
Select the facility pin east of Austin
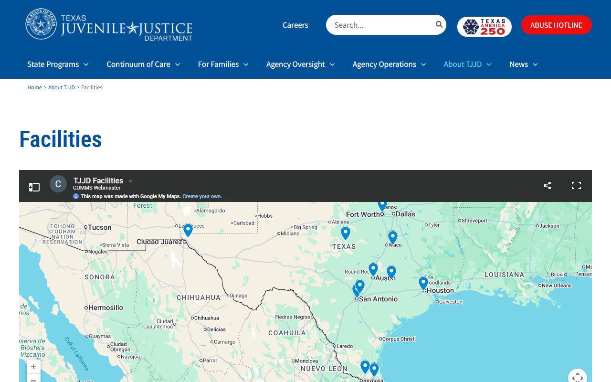click(391, 272)
